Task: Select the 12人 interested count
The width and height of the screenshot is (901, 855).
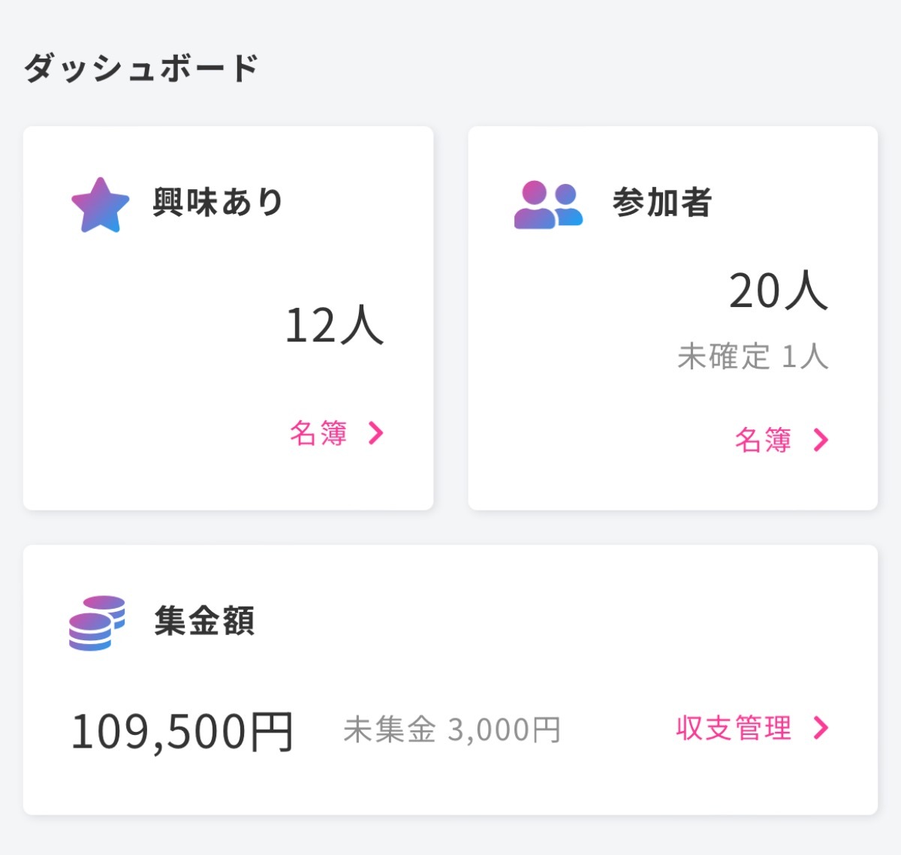Action: (x=334, y=326)
